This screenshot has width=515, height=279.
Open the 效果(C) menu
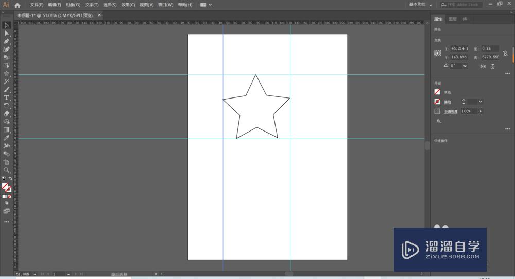[128, 5]
